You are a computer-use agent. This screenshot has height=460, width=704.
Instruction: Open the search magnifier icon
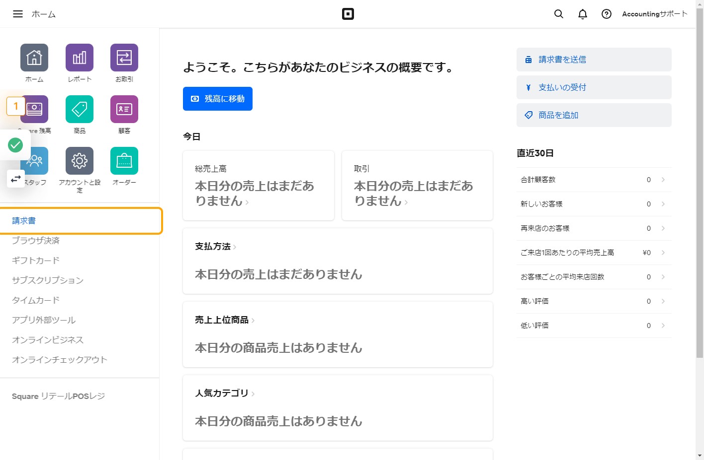coord(559,14)
